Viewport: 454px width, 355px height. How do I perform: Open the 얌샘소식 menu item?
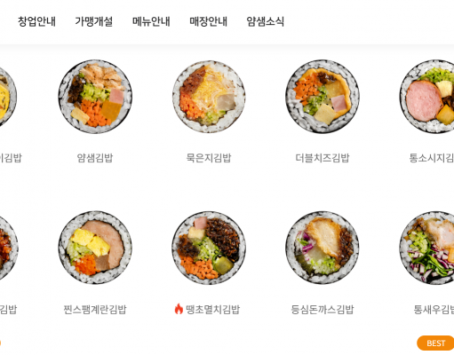tap(266, 21)
